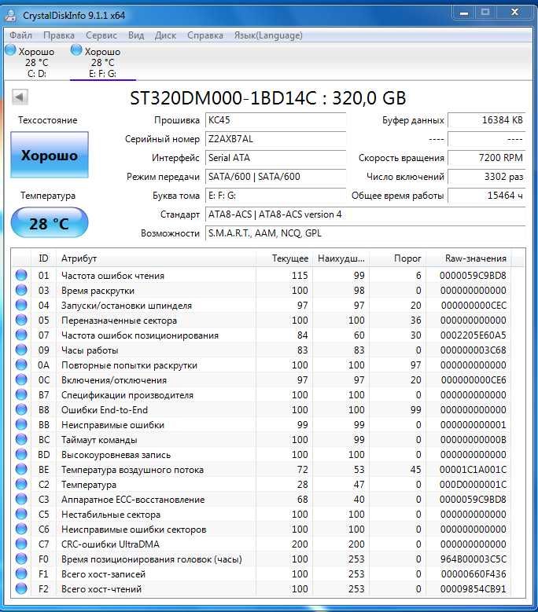Image resolution: width=538 pixels, height=612 pixels.
Task: Open the Справка menu
Action: point(205,35)
